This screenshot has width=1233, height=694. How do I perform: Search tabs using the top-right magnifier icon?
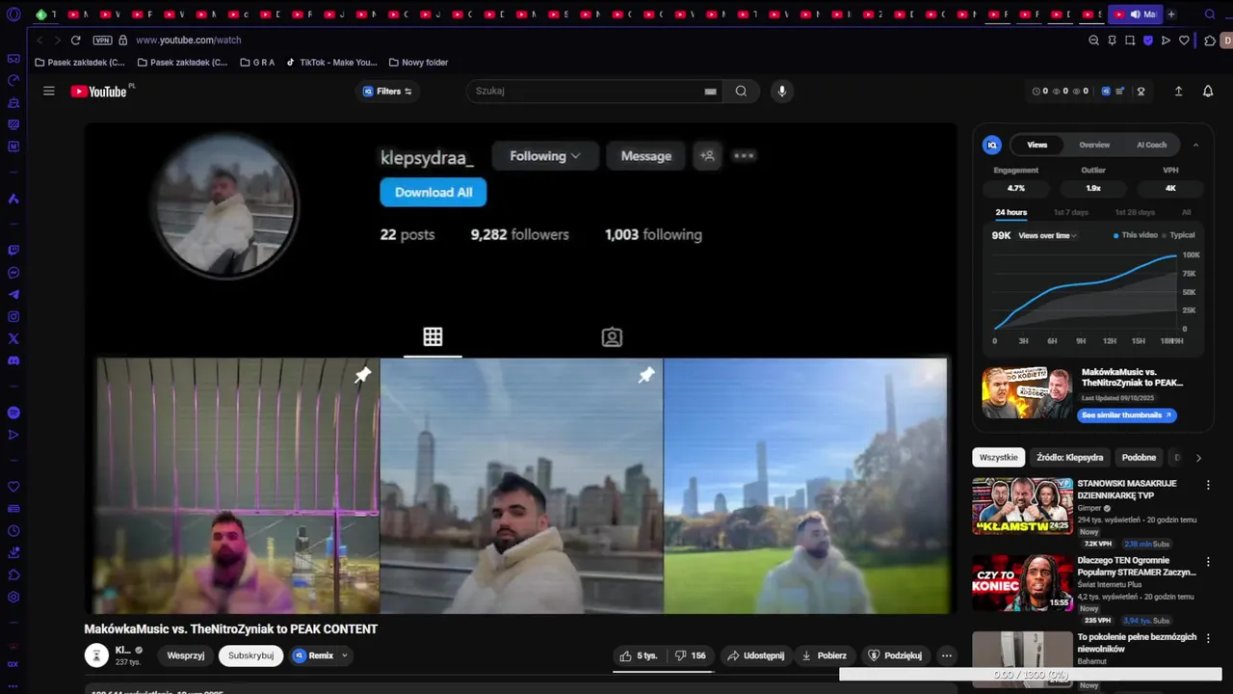tap(1210, 14)
